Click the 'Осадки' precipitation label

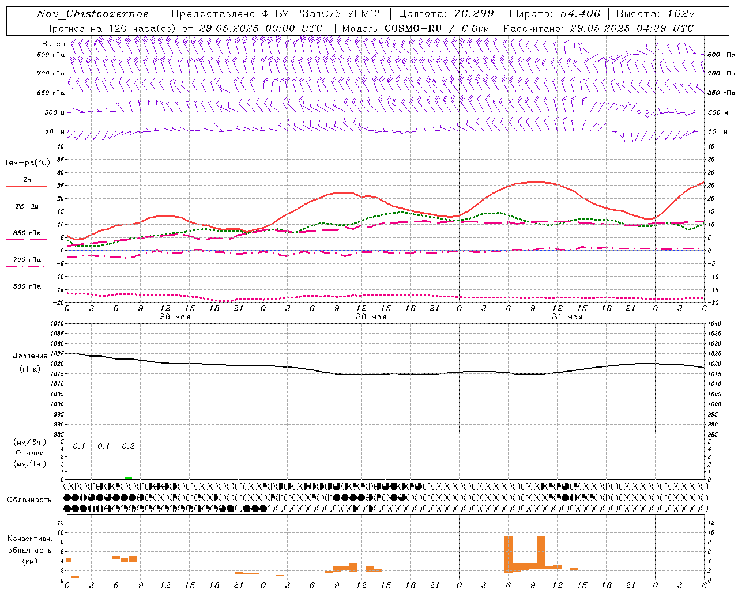[x=30, y=453]
